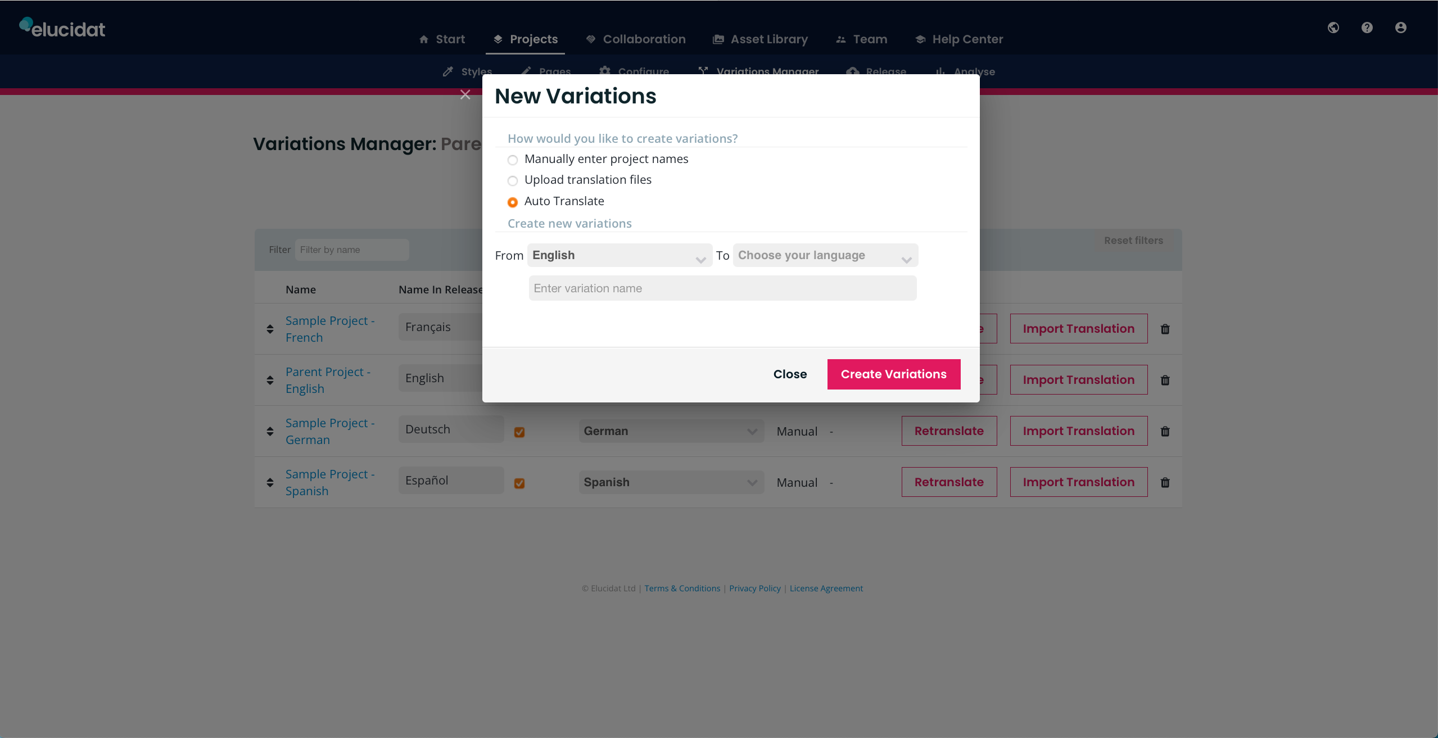Select the Auto Translate option
Image resolution: width=1438 pixels, height=738 pixels.
[x=512, y=202]
